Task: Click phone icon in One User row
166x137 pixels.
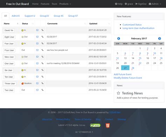Action: point(42,63)
